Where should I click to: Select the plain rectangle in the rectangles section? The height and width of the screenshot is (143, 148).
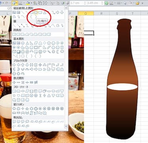click(x=14, y=35)
